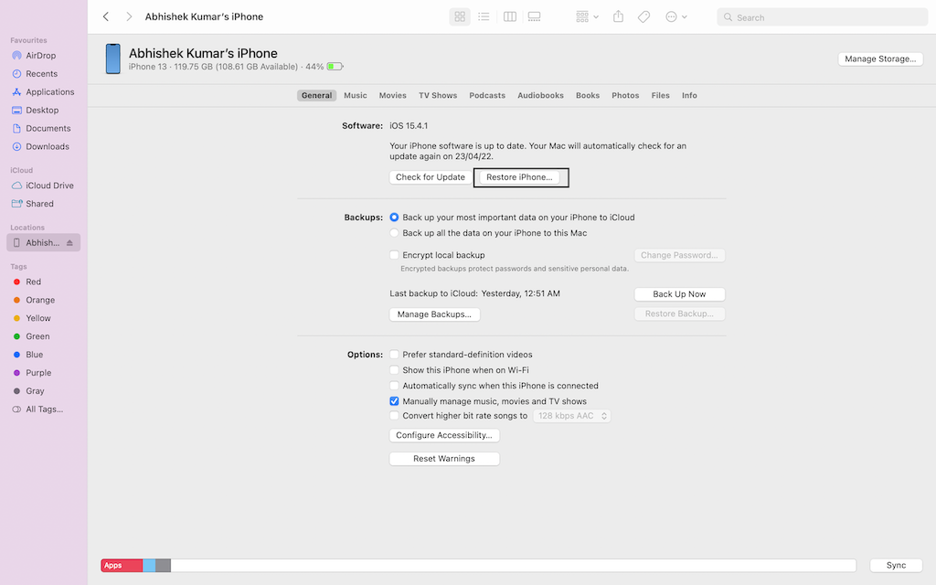Select the Green tag
Image resolution: width=936 pixels, height=585 pixels.
[37, 336]
